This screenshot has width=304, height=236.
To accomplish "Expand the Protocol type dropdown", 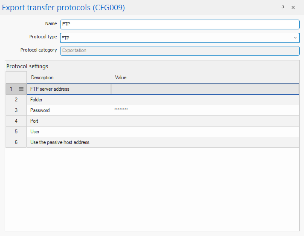I will pos(295,38).
